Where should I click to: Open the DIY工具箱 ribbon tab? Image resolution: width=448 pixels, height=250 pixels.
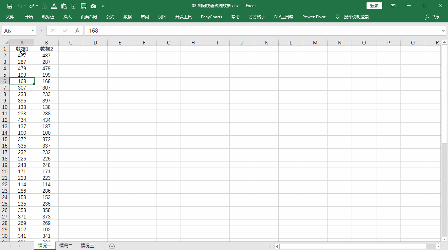[x=284, y=17]
